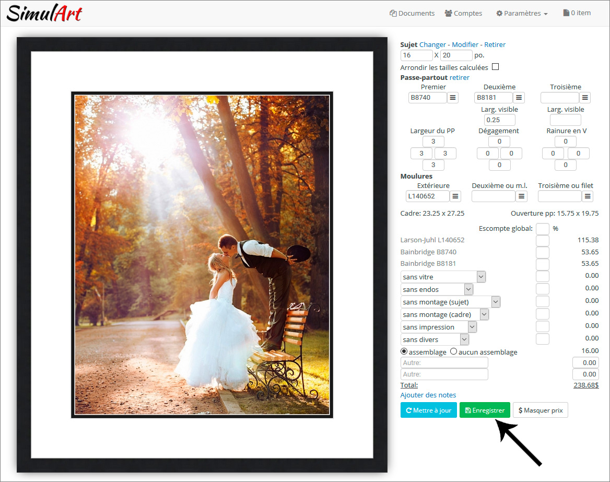Click the Troisième ou filet moulure field
610x482 pixels.
click(560, 196)
